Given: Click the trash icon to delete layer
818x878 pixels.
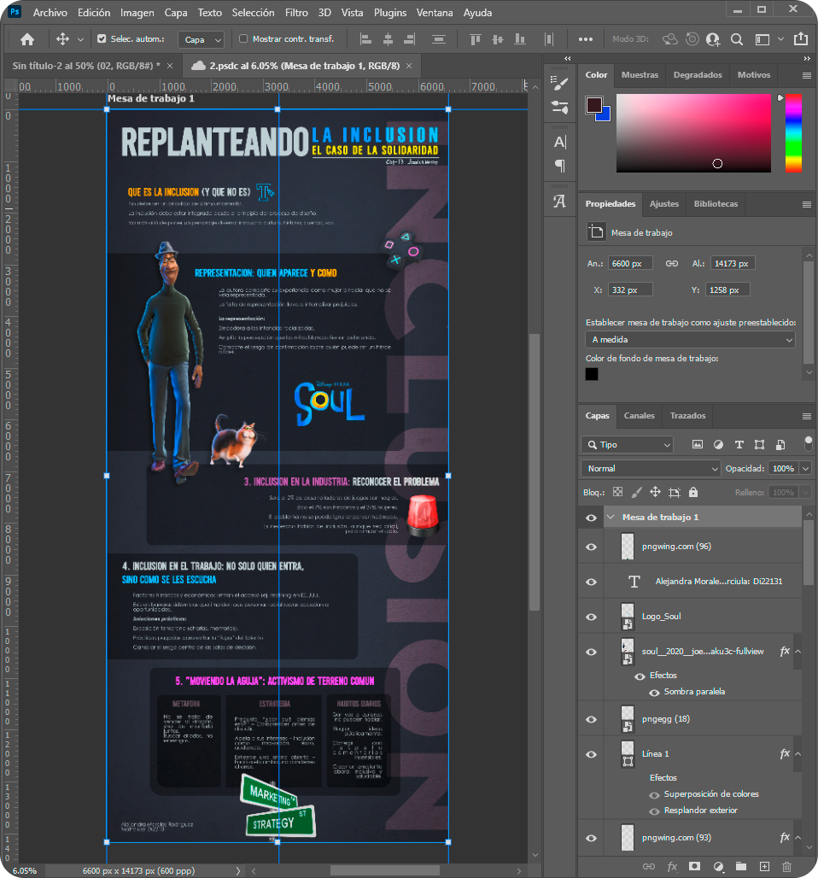Looking at the screenshot, I should 787,866.
